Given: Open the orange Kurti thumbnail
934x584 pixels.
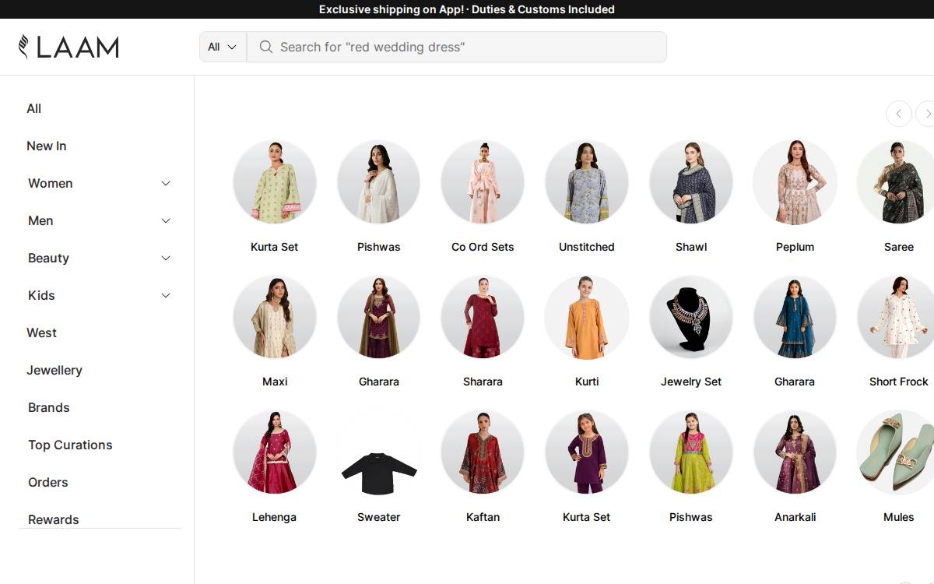Looking at the screenshot, I should coord(587,317).
